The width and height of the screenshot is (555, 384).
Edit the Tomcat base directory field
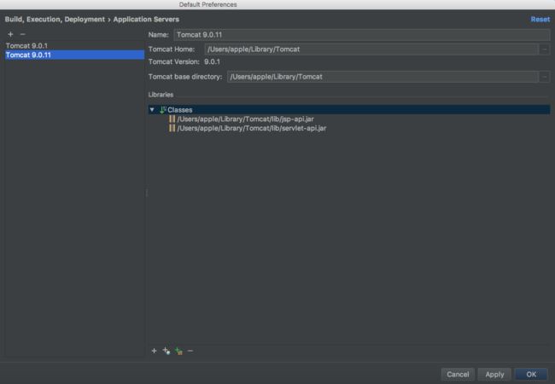(383, 77)
